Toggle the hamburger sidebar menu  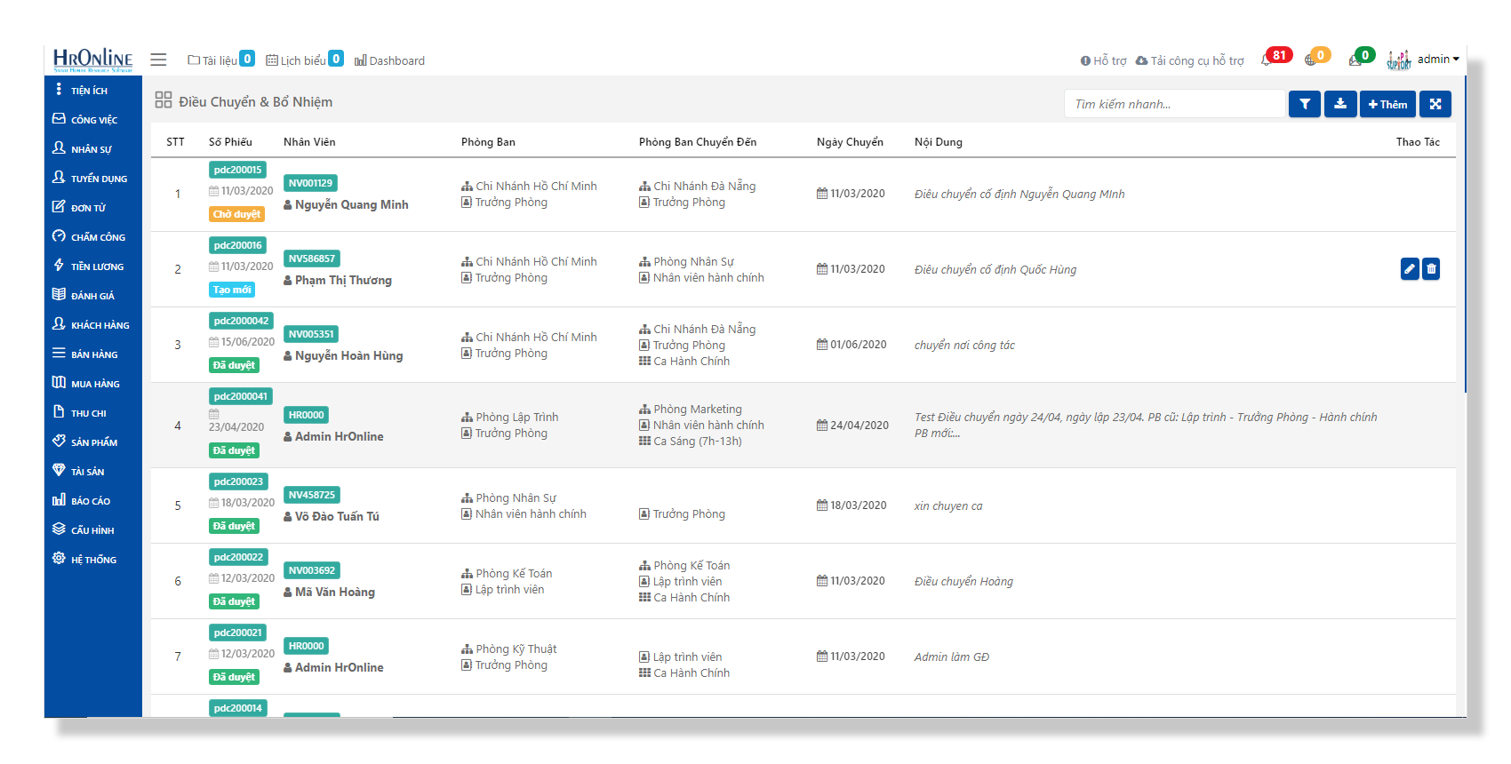tap(158, 60)
